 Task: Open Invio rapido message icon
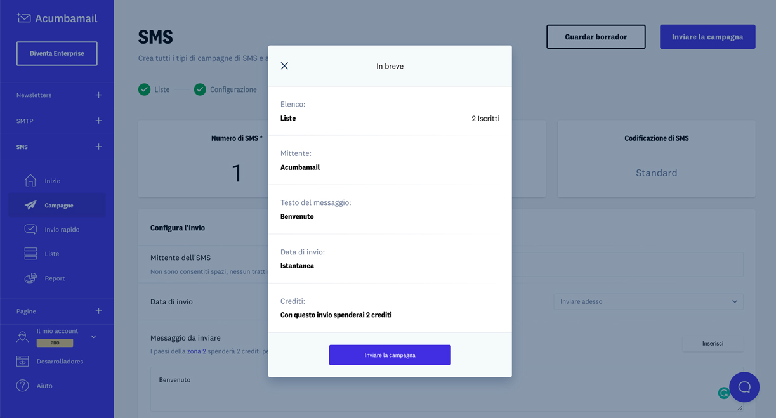(30, 229)
